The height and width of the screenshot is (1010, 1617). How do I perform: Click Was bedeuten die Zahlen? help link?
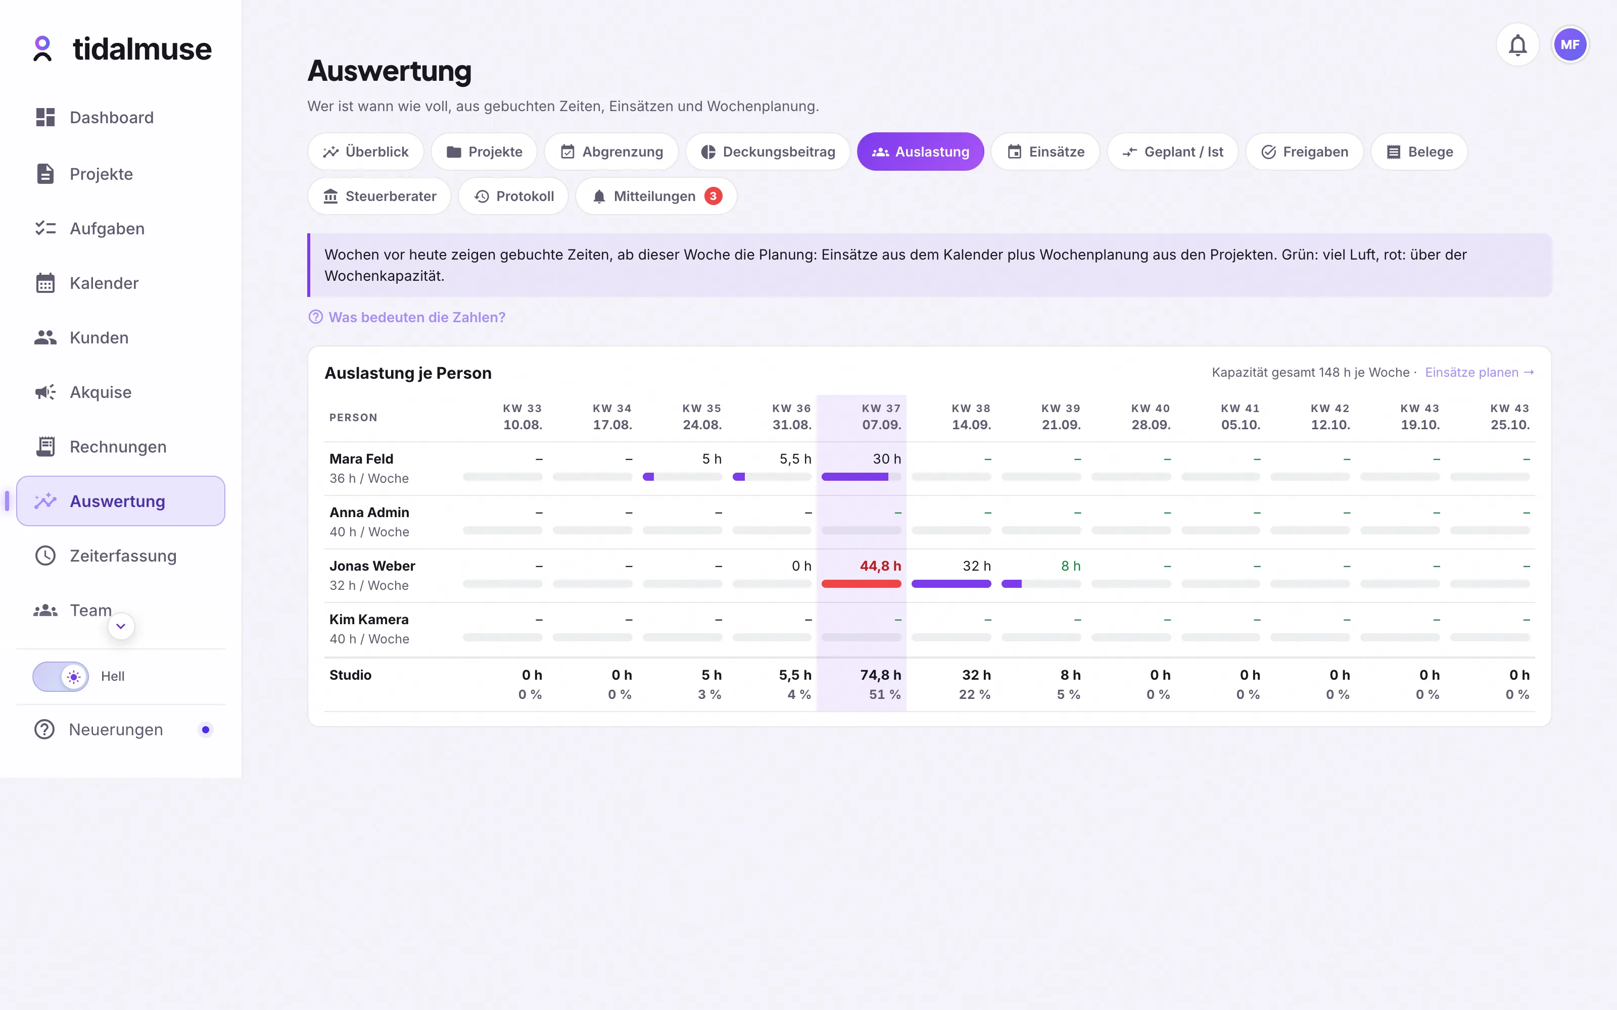pos(407,317)
